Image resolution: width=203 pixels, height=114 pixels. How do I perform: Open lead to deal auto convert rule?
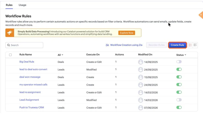tap(33, 69)
